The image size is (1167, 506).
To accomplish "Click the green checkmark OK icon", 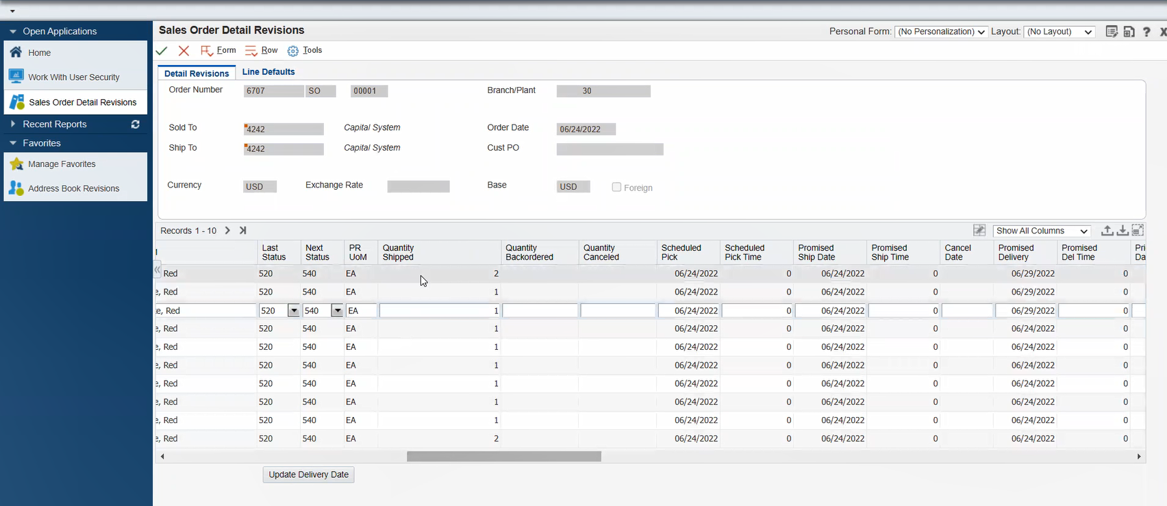I will tap(162, 51).
